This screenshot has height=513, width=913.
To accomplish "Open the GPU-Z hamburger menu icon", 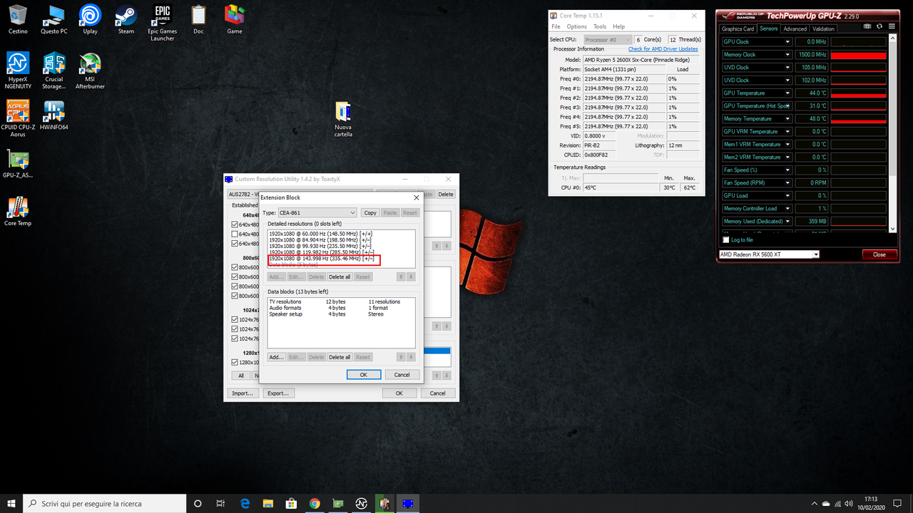I will tap(891, 26).
